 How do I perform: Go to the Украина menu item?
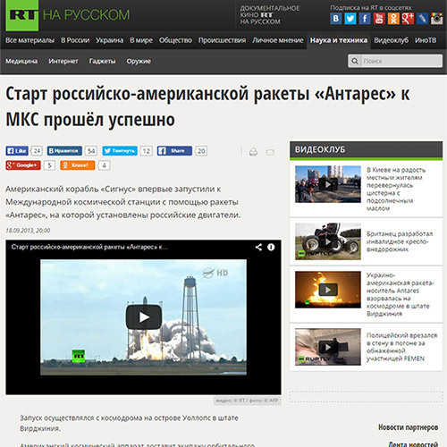click(109, 40)
